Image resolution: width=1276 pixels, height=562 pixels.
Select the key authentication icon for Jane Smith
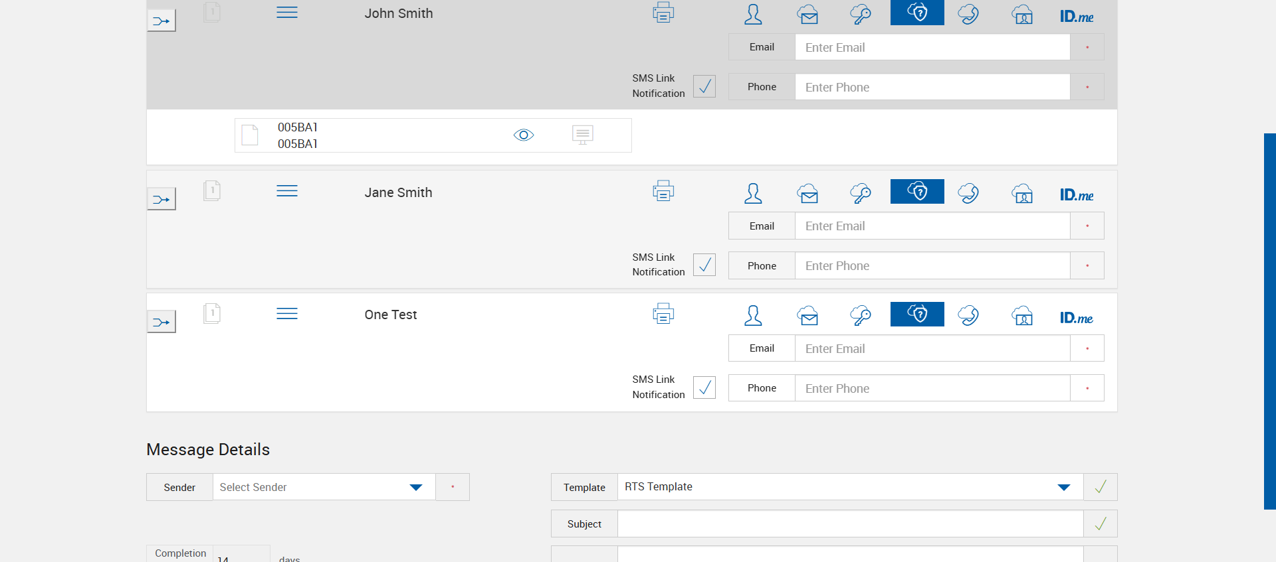tap(861, 193)
